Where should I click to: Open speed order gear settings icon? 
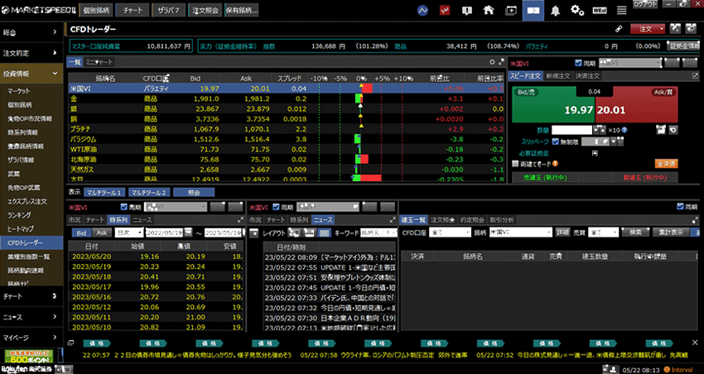point(673,130)
